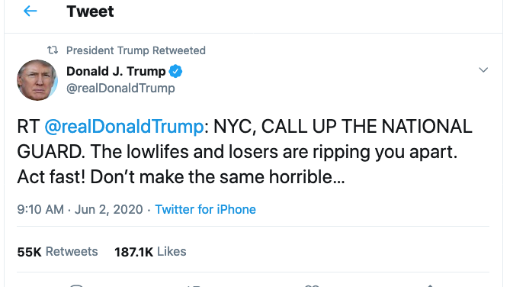Click the partially visible like heart icon
This screenshot has width=526, height=287.
(312, 285)
